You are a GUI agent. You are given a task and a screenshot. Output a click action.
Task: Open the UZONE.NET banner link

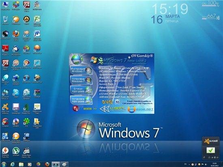pos(140,109)
